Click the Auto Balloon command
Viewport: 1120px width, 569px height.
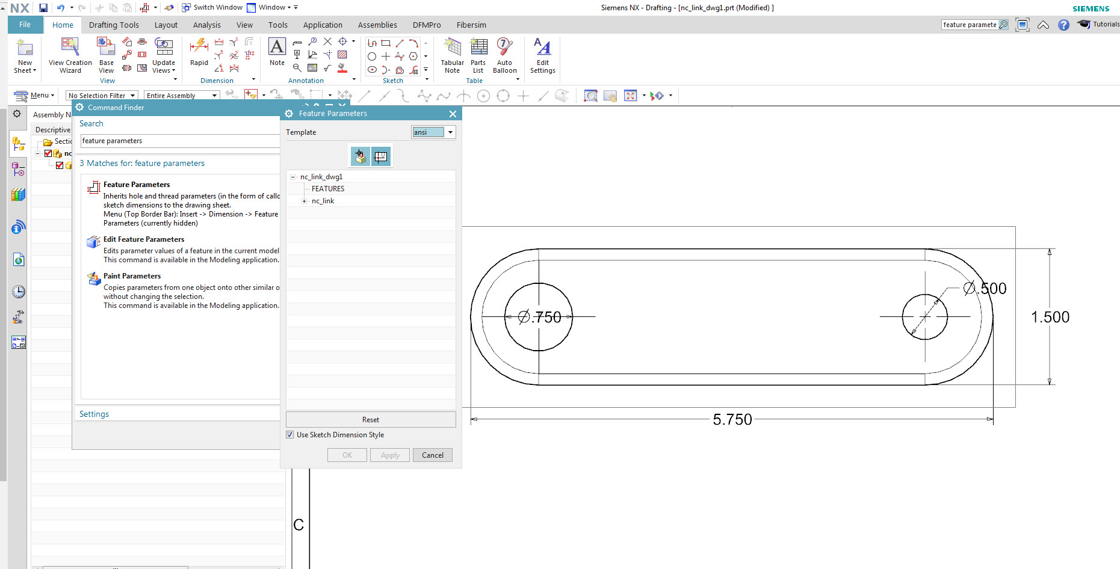pos(505,54)
